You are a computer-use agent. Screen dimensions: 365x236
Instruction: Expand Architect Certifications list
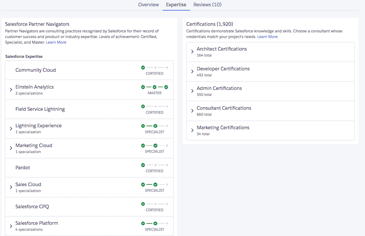pyautogui.click(x=192, y=52)
